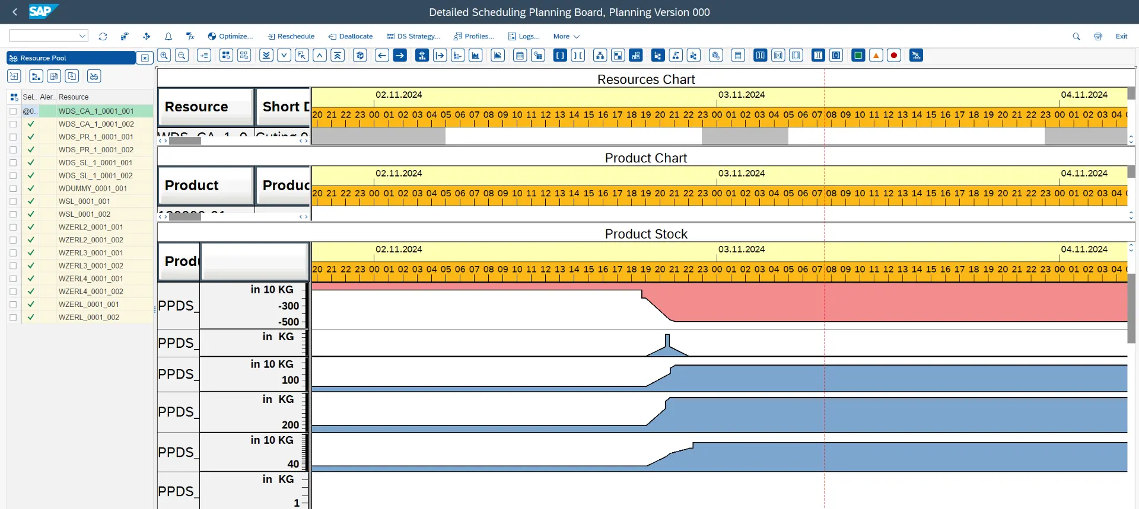This screenshot has height=509, width=1139.
Task: Open the empty combo box at top left
Action: [49, 36]
